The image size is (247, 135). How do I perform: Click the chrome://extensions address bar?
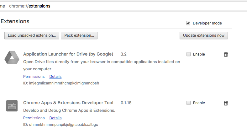click(x=94, y=6)
